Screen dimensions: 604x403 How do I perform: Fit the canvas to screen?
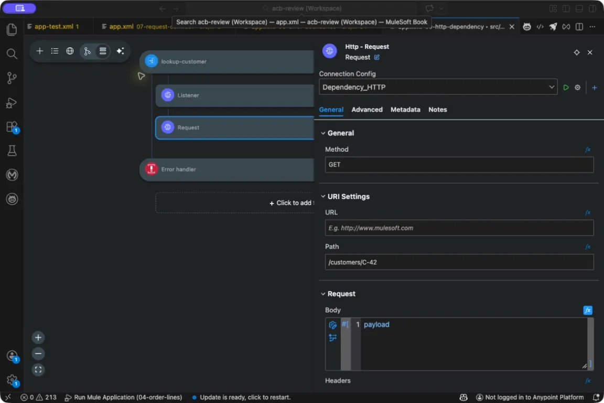pyautogui.click(x=38, y=370)
